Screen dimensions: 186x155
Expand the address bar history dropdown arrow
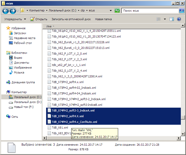[111, 11]
